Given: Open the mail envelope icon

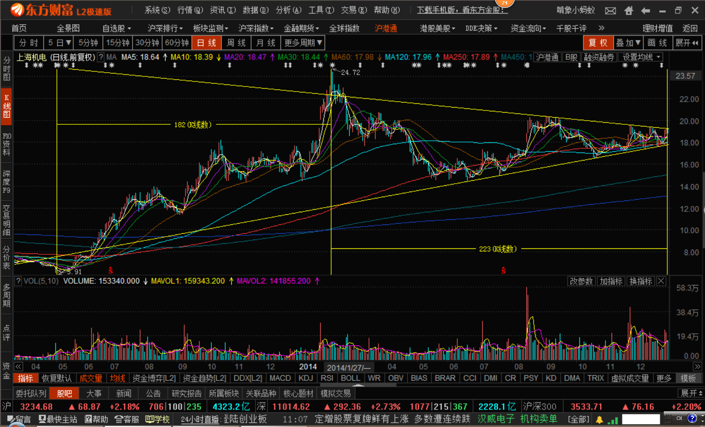Looking at the screenshot, I should click(x=610, y=11).
